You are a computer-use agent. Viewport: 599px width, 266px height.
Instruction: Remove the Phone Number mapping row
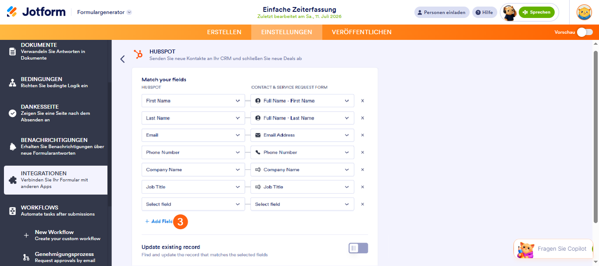tap(363, 153)
